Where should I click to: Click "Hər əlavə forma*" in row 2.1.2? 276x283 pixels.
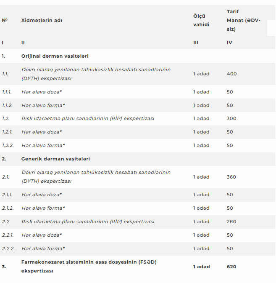[43, 208]
